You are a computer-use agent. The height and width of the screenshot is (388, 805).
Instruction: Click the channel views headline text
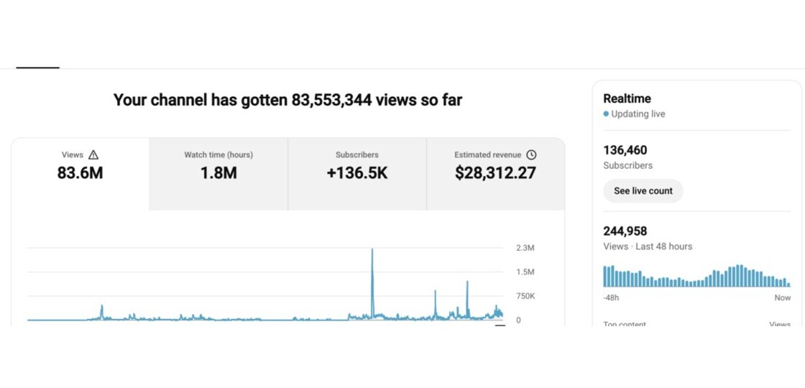click(287, 100)
